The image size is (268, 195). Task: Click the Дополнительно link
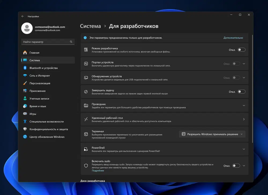233,38
